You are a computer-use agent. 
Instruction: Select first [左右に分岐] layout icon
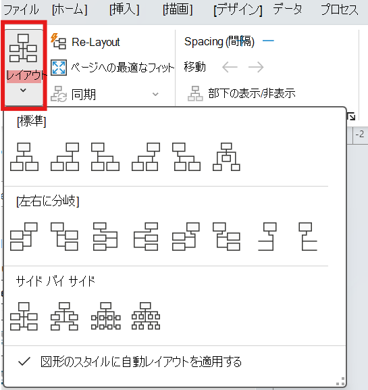point(24,237)
